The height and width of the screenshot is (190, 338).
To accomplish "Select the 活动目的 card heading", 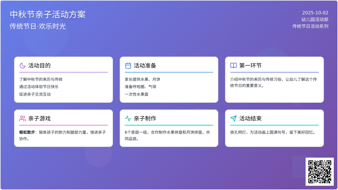I will coord(39,66).
